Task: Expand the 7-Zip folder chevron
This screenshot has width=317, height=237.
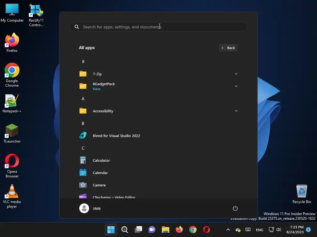Action: click(236, 74)
